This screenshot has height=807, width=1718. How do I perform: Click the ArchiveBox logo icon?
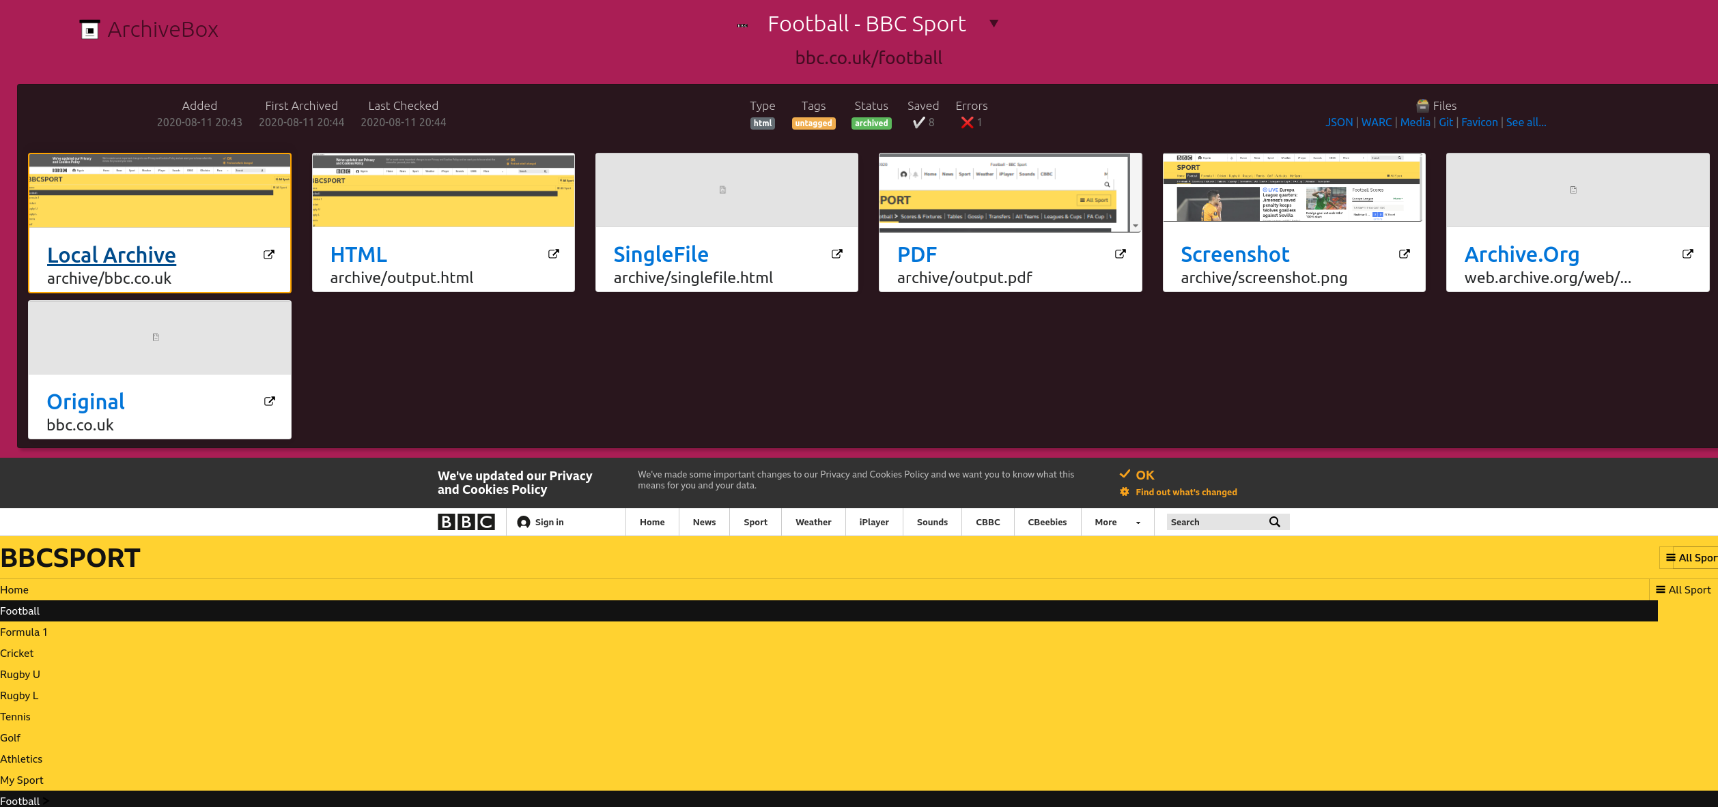(x=89, y=29)
